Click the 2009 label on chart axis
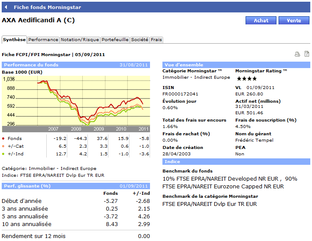 pos(99,129)
